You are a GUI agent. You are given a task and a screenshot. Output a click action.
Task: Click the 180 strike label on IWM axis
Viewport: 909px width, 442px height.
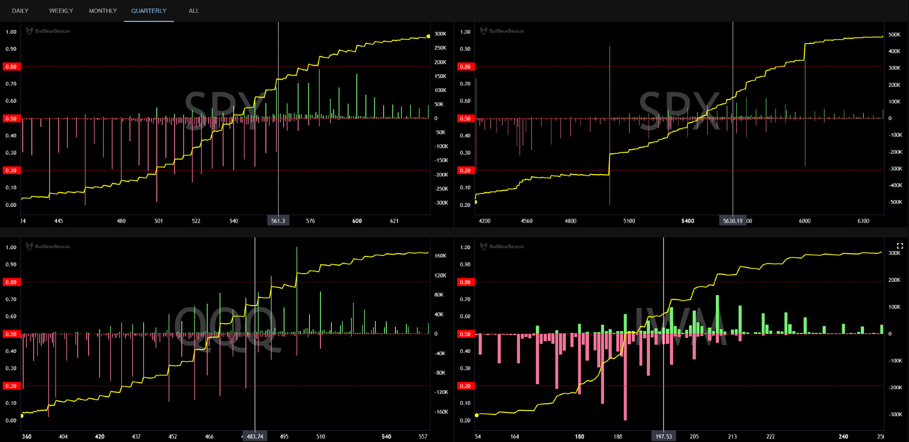click(579, 437)
